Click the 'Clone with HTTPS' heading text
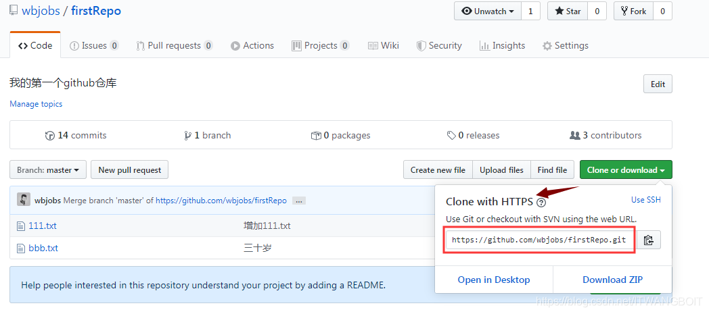709x314 pixels. click(489, 202)
